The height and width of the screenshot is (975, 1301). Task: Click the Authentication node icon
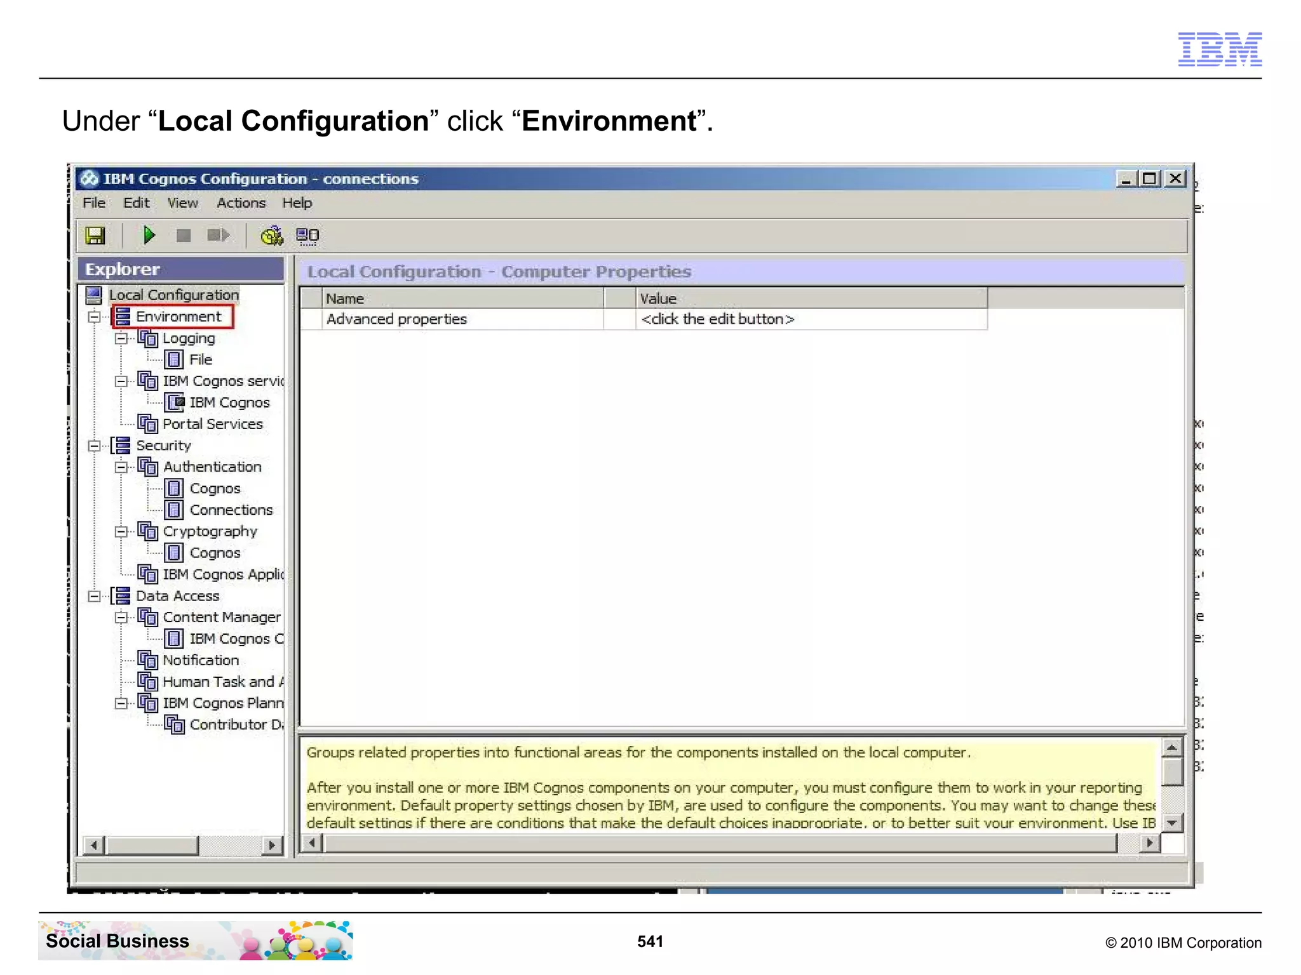tap(148, 467)
